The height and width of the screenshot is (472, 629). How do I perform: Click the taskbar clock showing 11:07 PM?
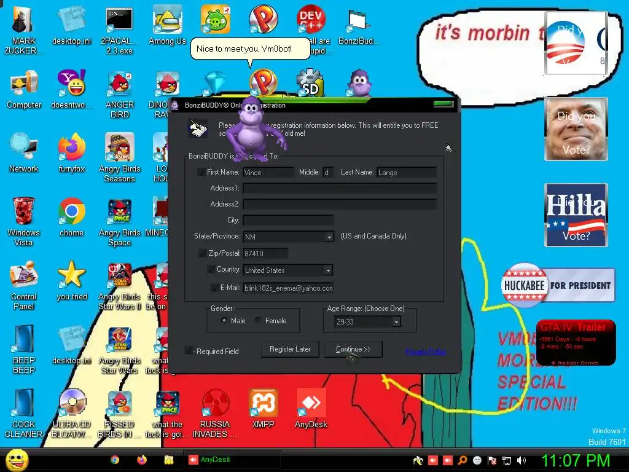click(x=576, y=460)
